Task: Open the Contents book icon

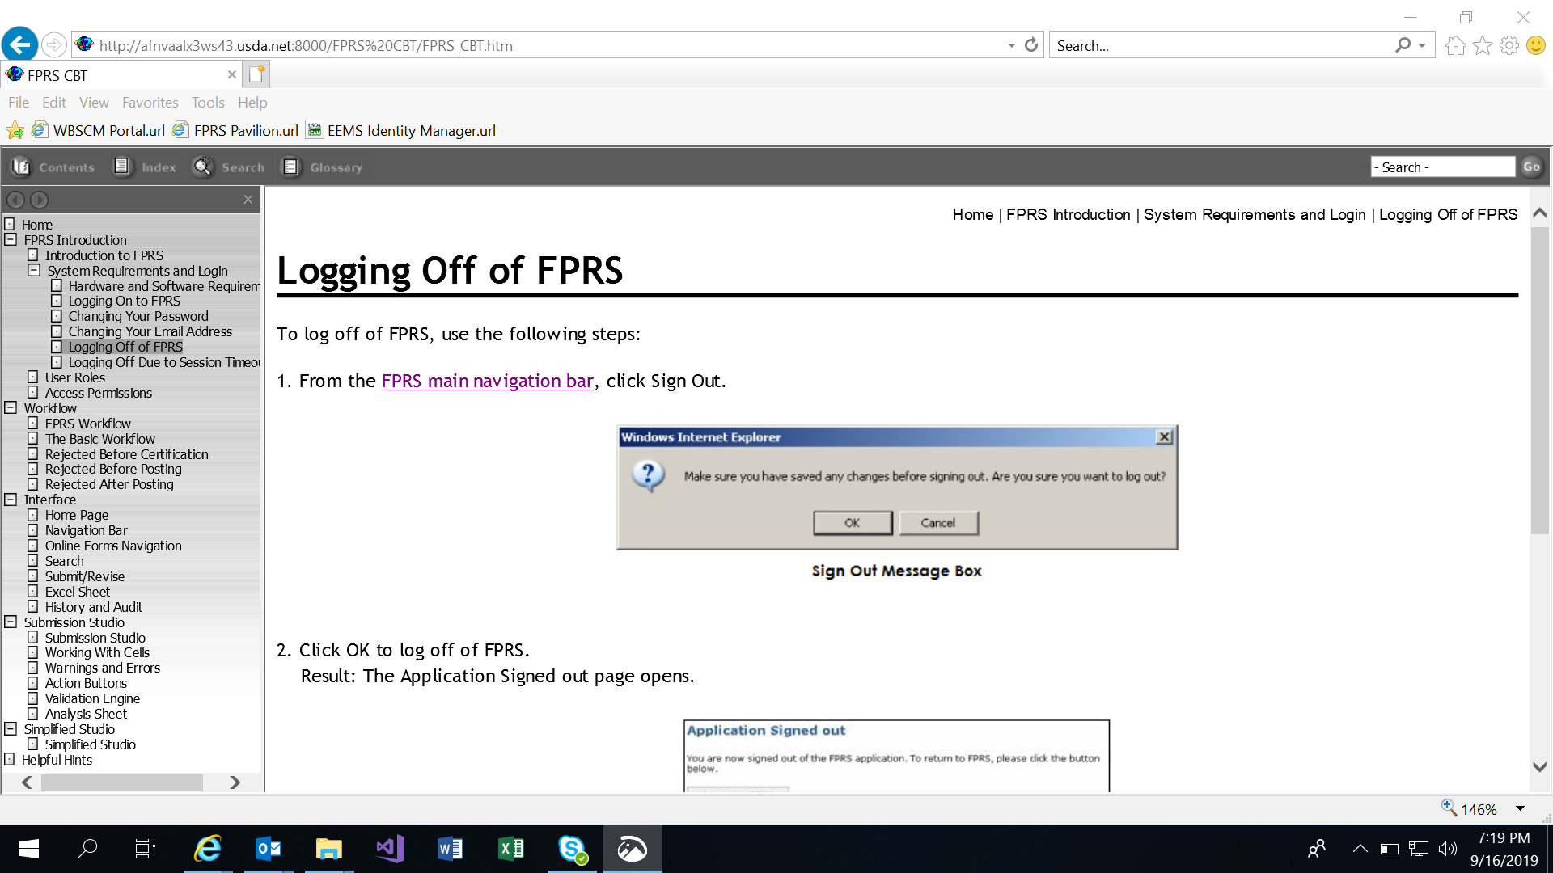Action: click(x=21, y=167)
